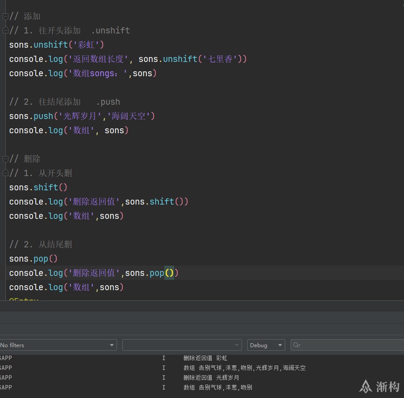Click fold marker beside '// 1. 从开头删' comment
Image resolution: width=404 pixels, height=398 pixels.
5,173
